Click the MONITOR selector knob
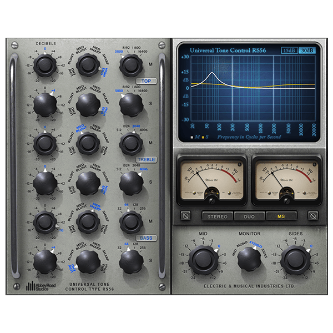Image resolution: width=333 pixels, height=333 pixels. pyautogui.click(x=249, y=259)
